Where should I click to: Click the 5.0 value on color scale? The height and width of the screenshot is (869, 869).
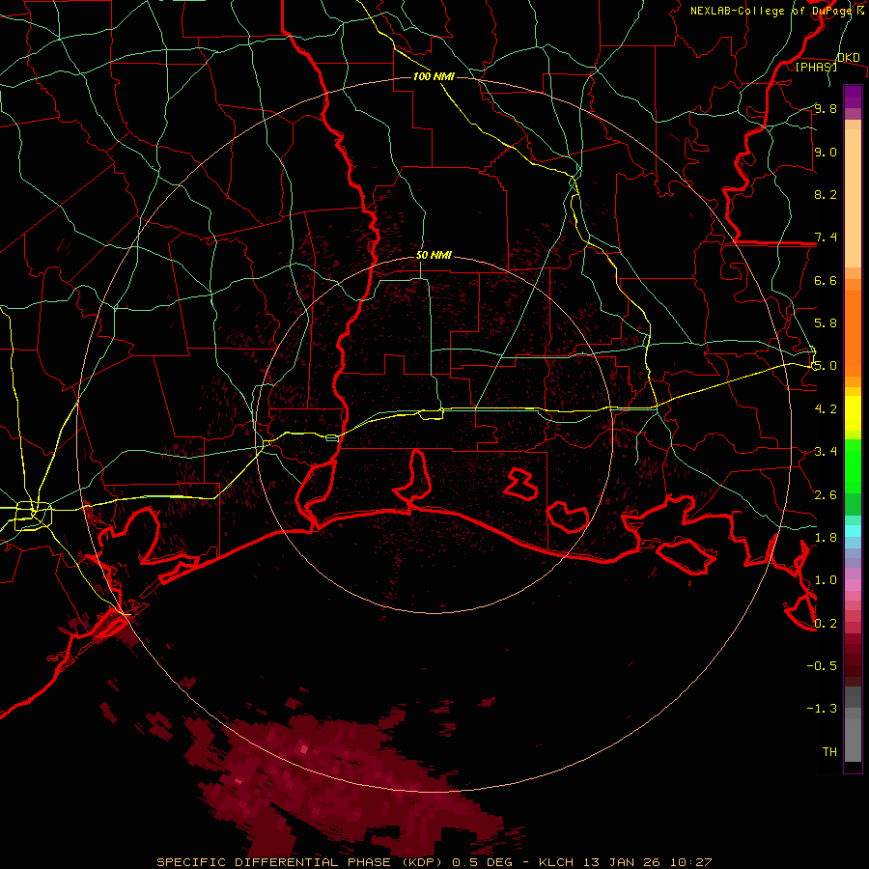[x=826, y=366]
